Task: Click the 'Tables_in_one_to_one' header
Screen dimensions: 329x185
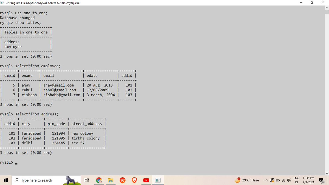Action: [26, 32]
